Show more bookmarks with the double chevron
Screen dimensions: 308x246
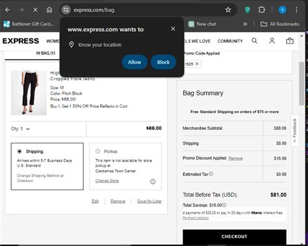[x=245, y=24]
